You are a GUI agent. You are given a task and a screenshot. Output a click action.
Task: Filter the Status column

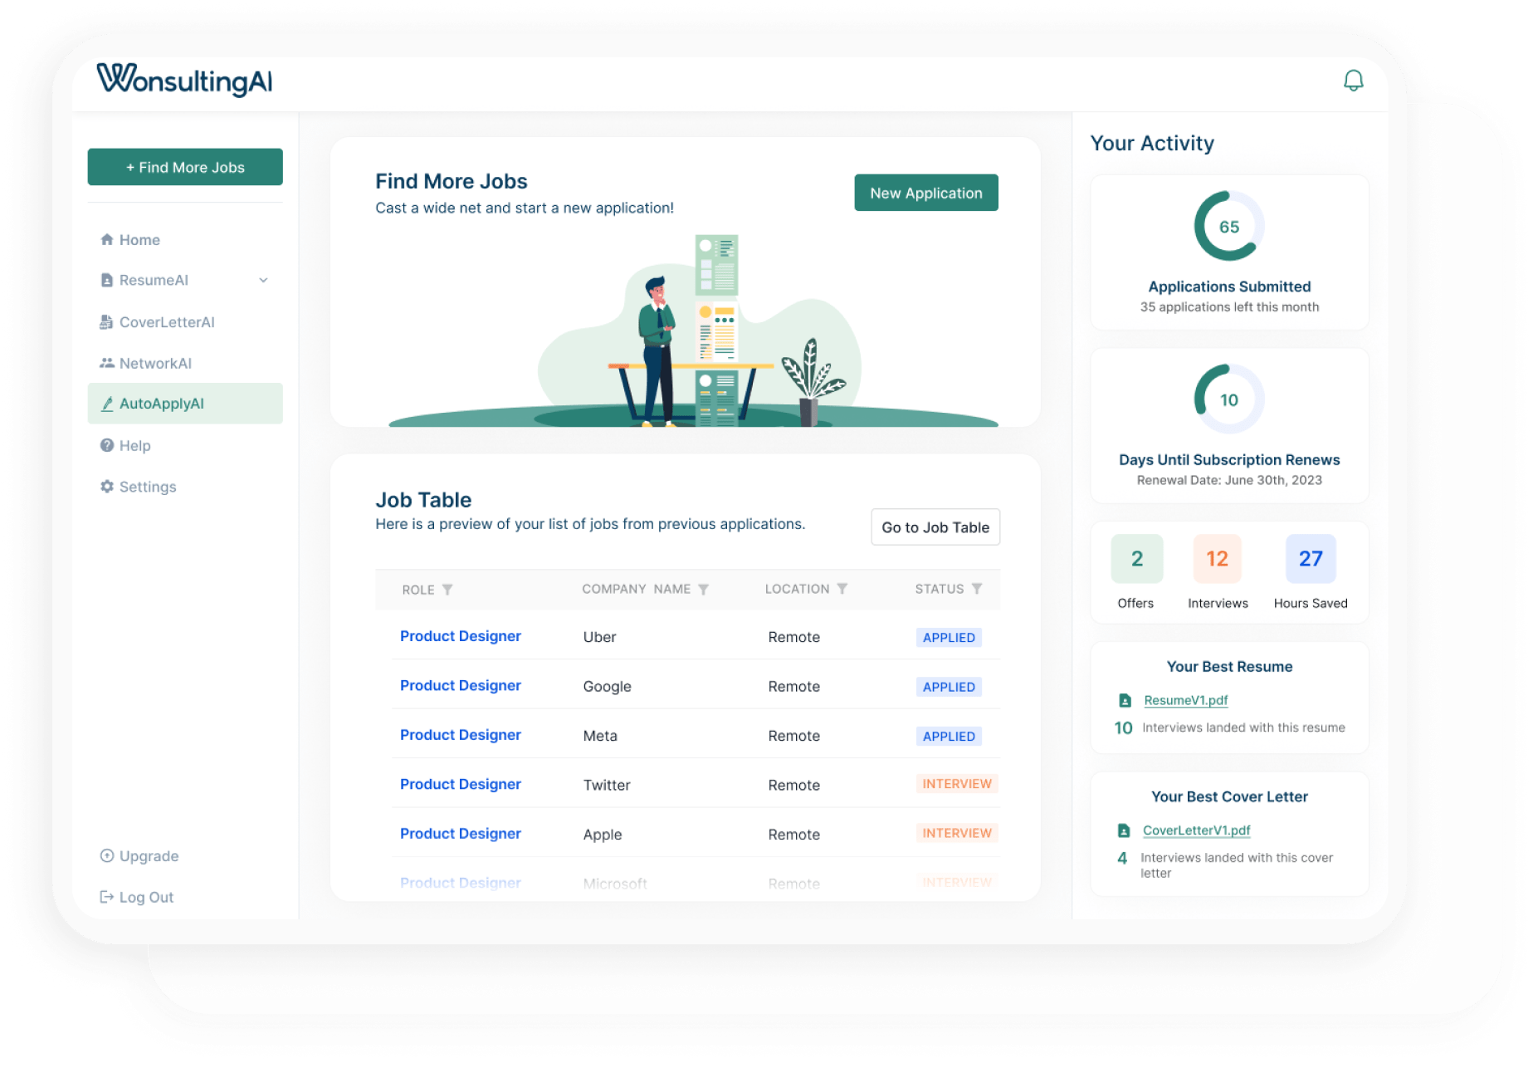tap(977, 589)
